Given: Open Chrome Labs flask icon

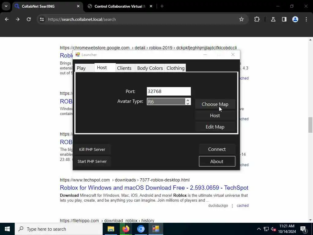Looking at the screenshot, I should tap(273, 19).
